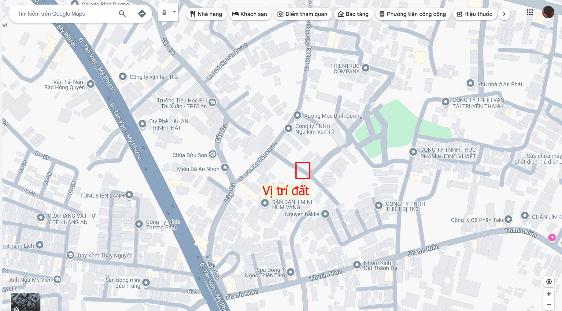Click the pink hotel marker on Thanh Niên
The image size is (562, 311).
[x=552, y=238]
